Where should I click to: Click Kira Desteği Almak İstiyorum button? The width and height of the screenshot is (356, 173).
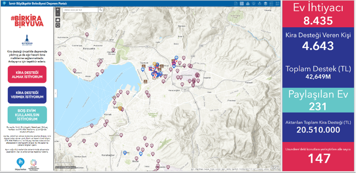(27, 75)
